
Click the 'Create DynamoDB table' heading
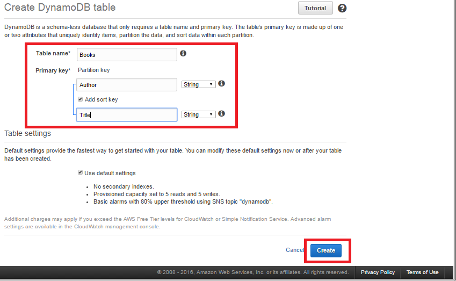click(60, 8)
